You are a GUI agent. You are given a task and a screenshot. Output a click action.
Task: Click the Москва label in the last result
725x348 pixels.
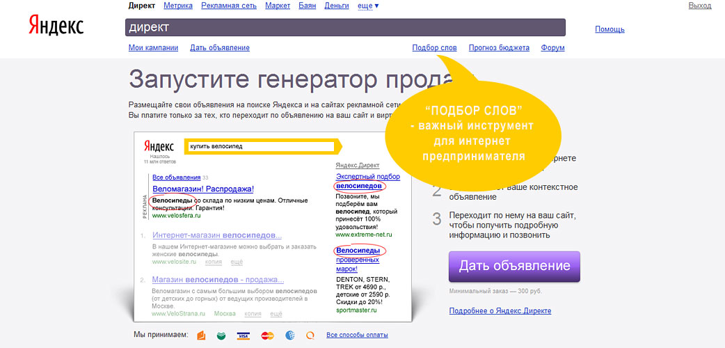(x=225, y=314)
